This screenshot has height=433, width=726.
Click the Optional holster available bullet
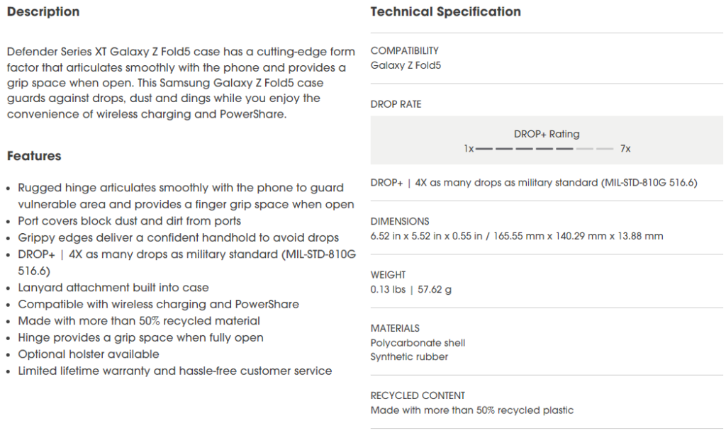click(89, 354)
